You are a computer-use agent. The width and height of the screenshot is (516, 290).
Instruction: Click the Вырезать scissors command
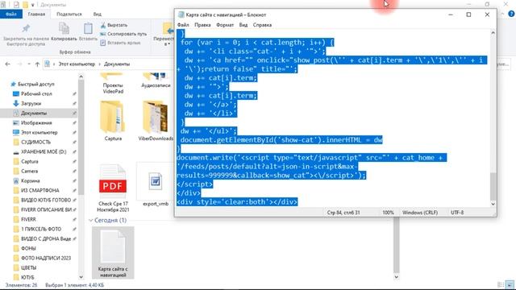click(114, 25)
